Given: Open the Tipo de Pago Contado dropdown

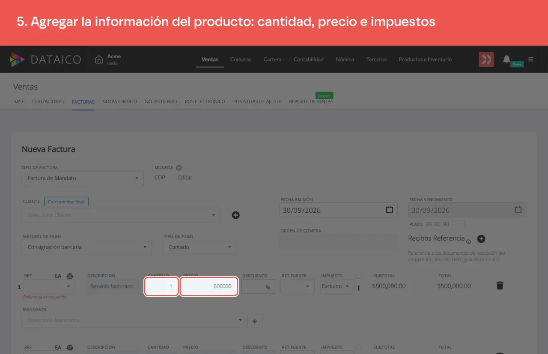Looking at the screenshot, I should click(x=200, y=247).
